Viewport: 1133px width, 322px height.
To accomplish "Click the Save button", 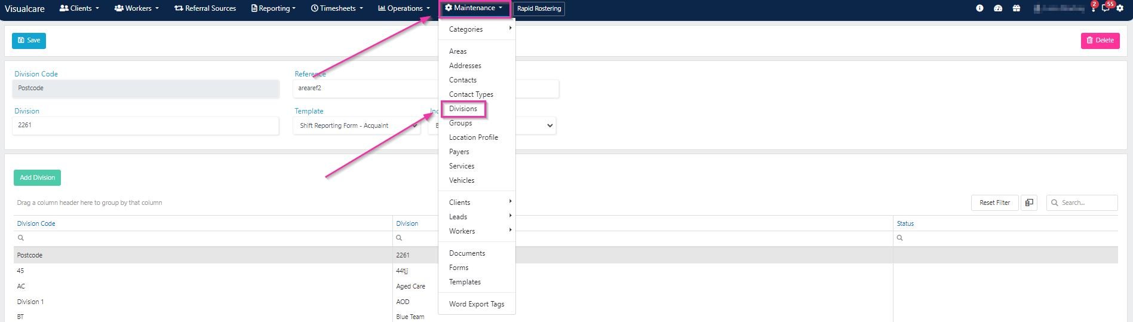I will [x=29, y=41].
